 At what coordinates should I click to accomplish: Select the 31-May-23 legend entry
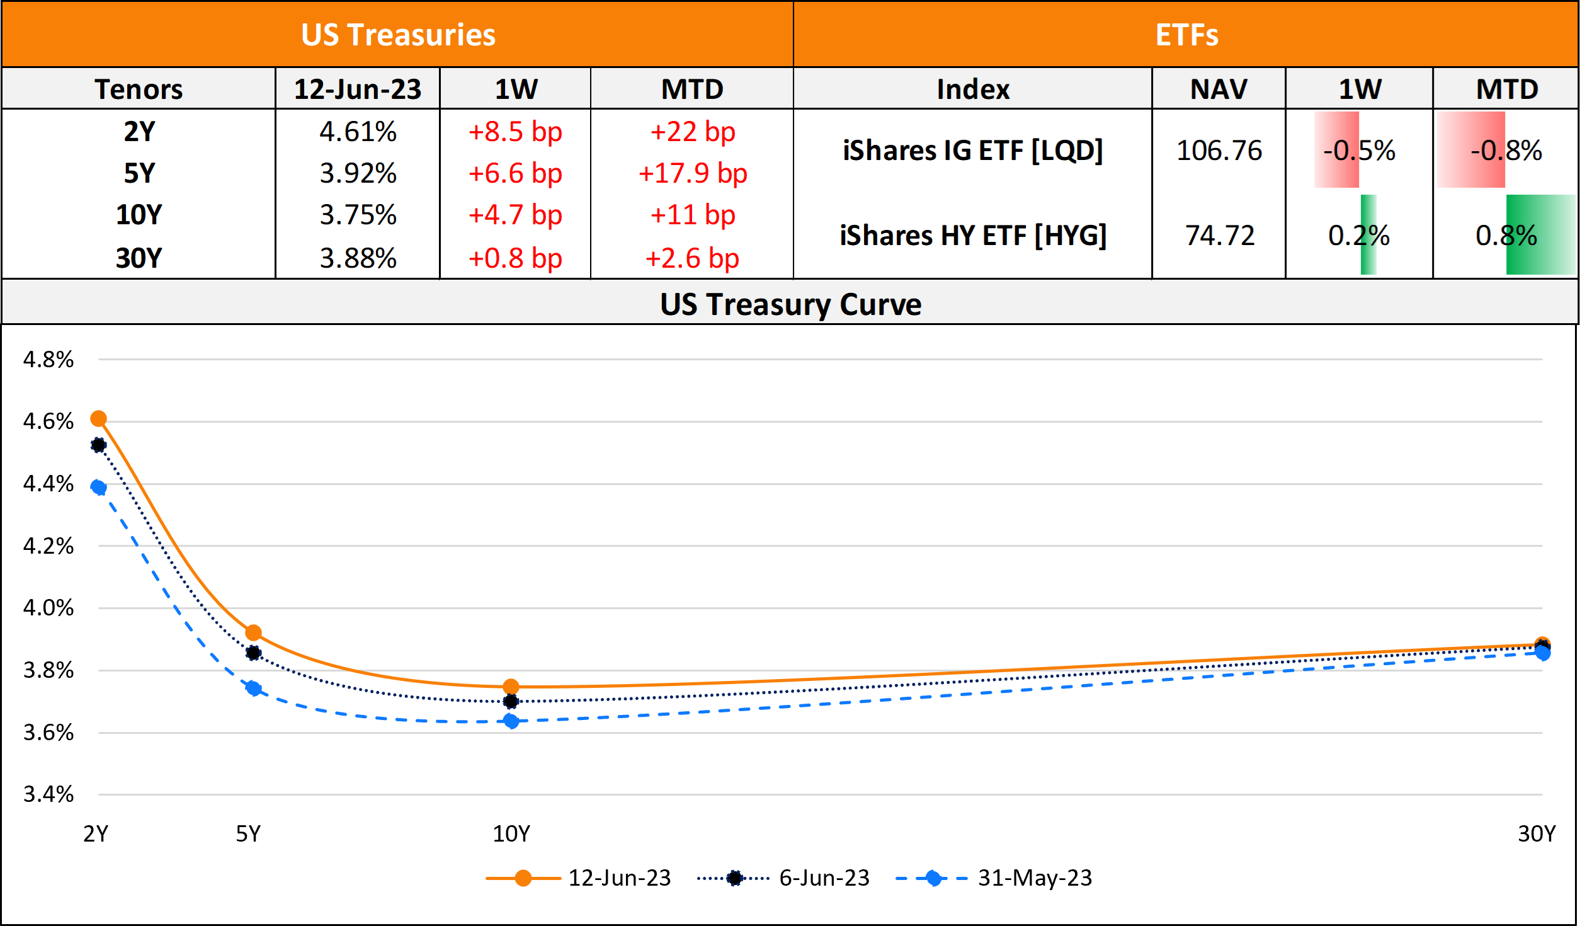(x=994, y=878)
